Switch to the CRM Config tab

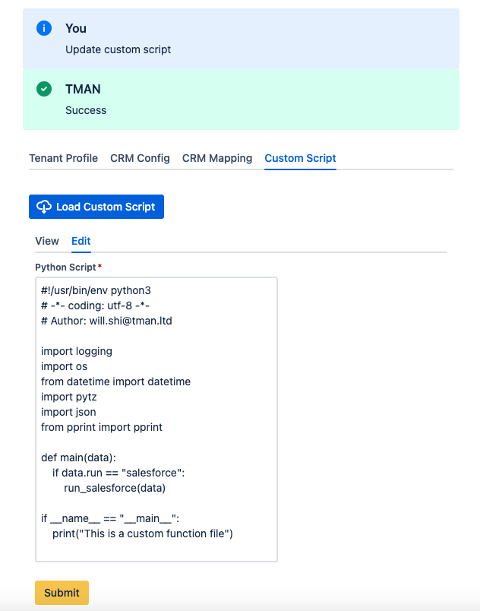[141, 158]
